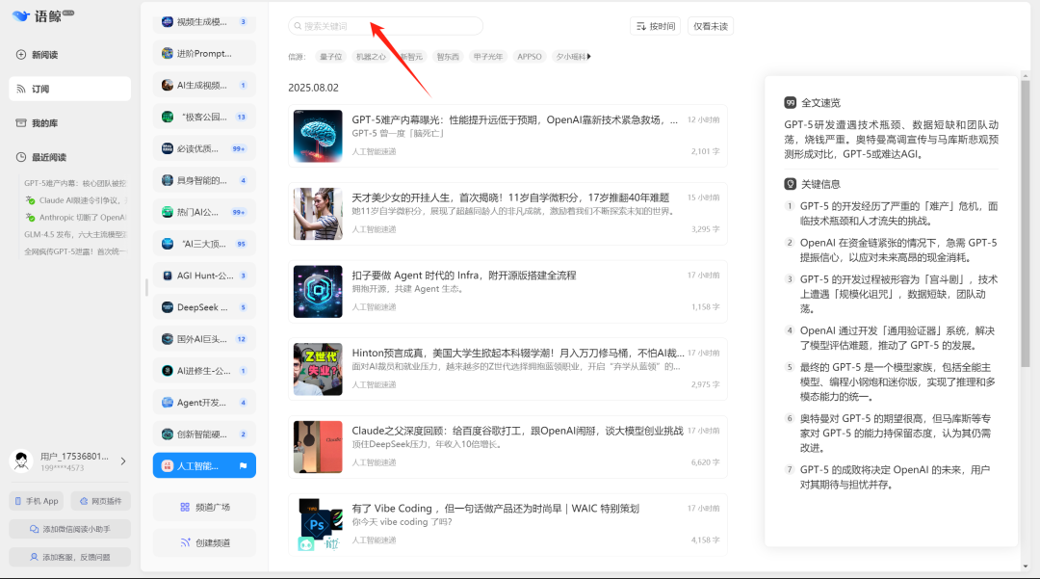The image size is (1040, 579).
Task: Click the 搜索关键词 search field
Action: click(x=385, y=26)
